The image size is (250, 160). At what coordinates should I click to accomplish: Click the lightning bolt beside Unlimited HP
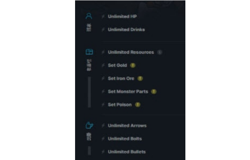(x=103, y=17)
